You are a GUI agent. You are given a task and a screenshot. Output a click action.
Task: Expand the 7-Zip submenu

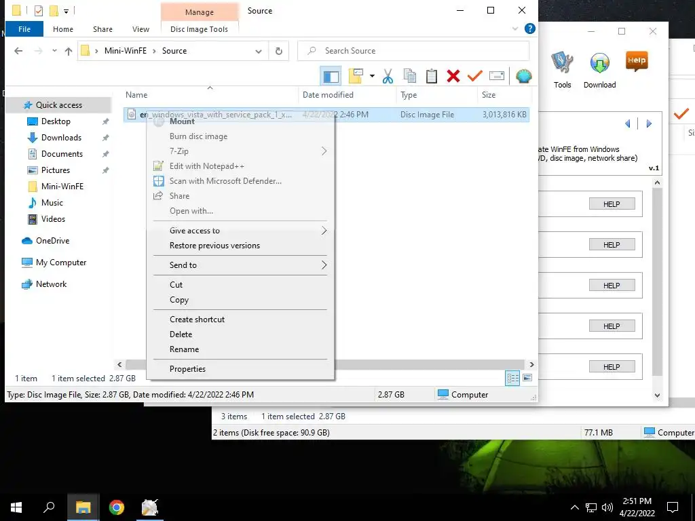click(x=240, y=151)
